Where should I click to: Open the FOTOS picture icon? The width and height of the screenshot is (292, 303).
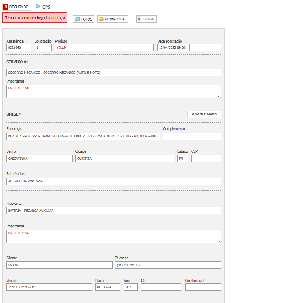coord(77,19)
